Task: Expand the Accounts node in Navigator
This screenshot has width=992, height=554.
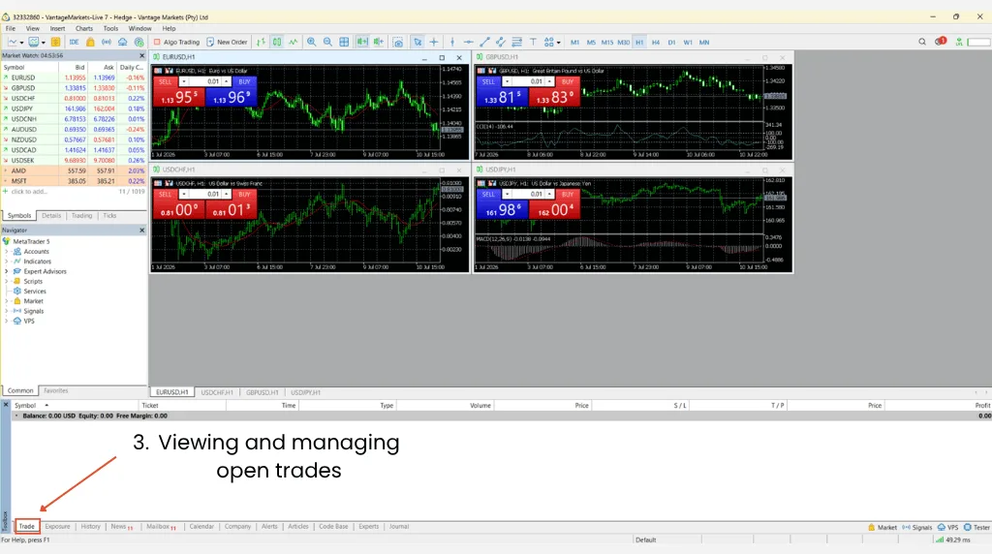Action: click(7, 252)
